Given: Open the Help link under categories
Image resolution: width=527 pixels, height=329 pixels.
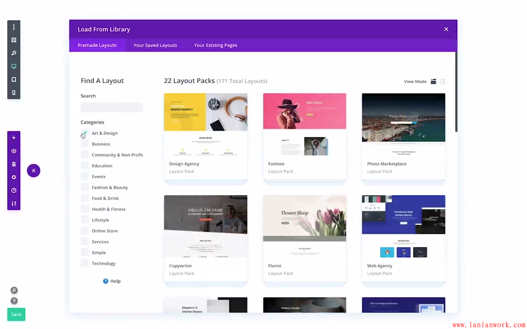Looking at the screenshot, I should click(x=111, y=281).
